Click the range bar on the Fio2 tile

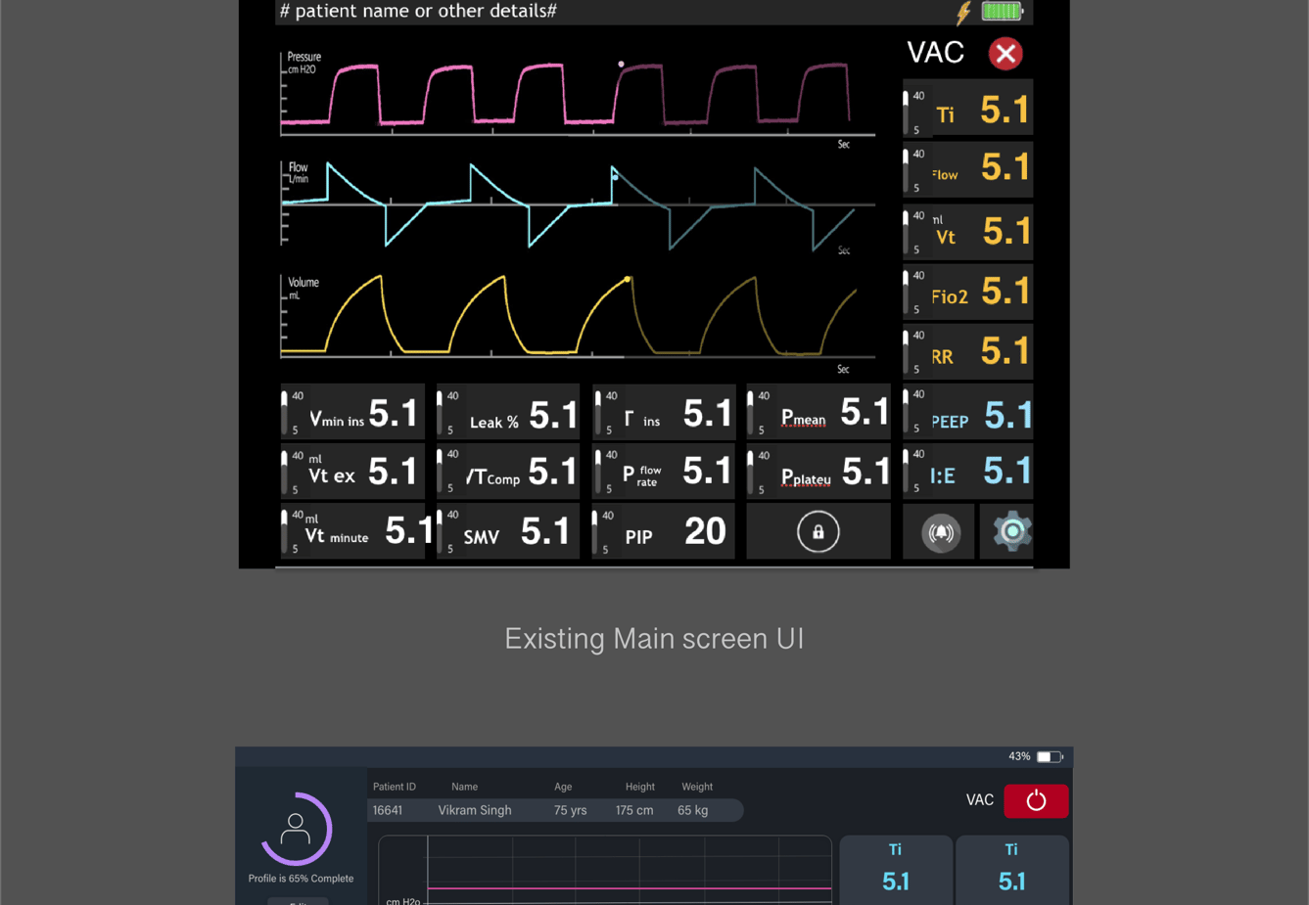point(906,293)
